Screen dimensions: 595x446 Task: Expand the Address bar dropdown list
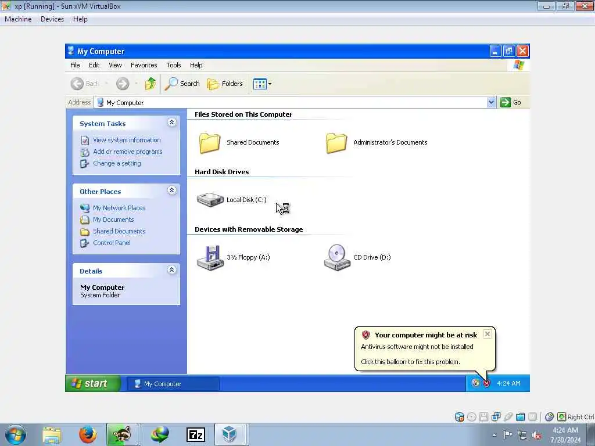pyautogui.click(x=491, y=102)
